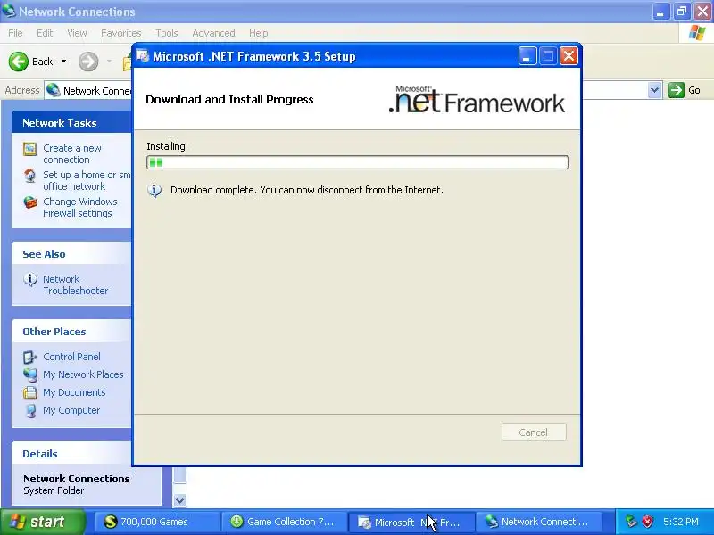The height and width of the screenshot is (535, 714).
Task: Open the Help menu
Action: coord(258,33)
